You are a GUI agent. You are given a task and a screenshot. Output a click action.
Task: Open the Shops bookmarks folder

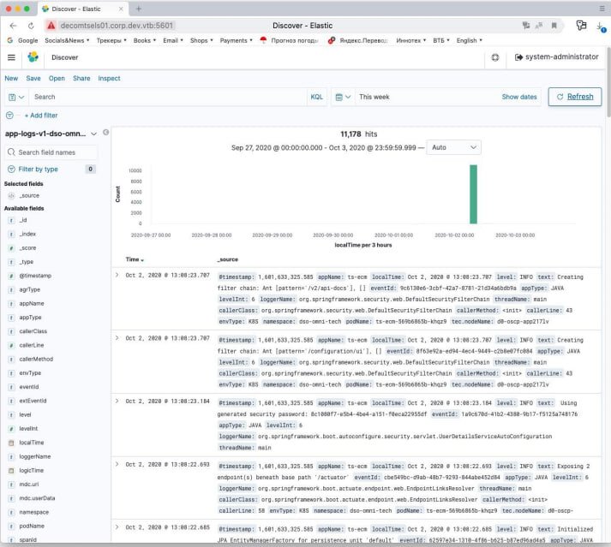[201, 40]
